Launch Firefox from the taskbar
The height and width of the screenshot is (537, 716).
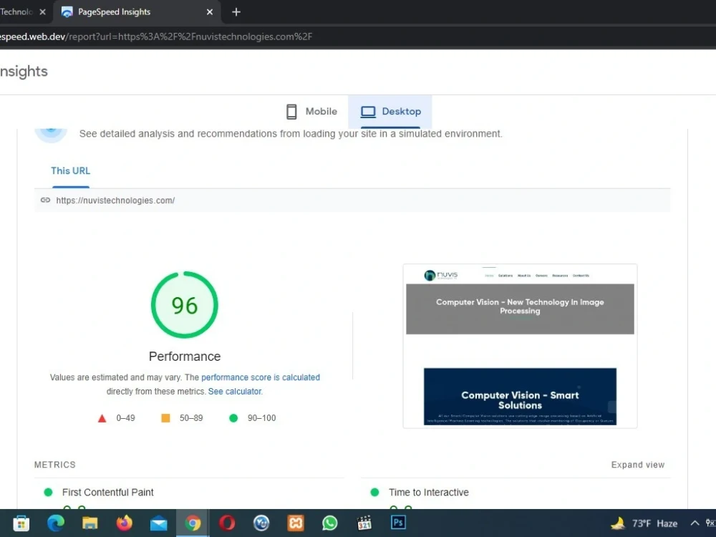124,523
